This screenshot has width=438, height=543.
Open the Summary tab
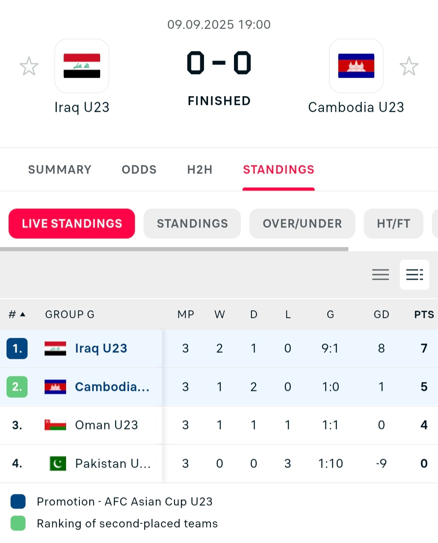(x=60, y=170)
